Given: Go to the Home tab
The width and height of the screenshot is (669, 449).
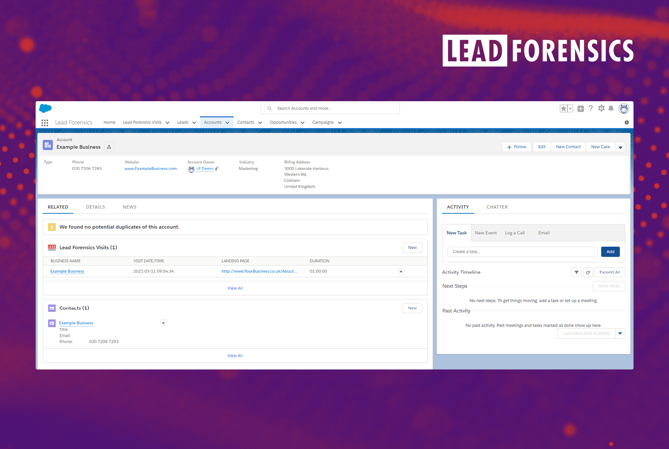Looking at the screenshot, I should pyautogui.click(x=109, y=122).
